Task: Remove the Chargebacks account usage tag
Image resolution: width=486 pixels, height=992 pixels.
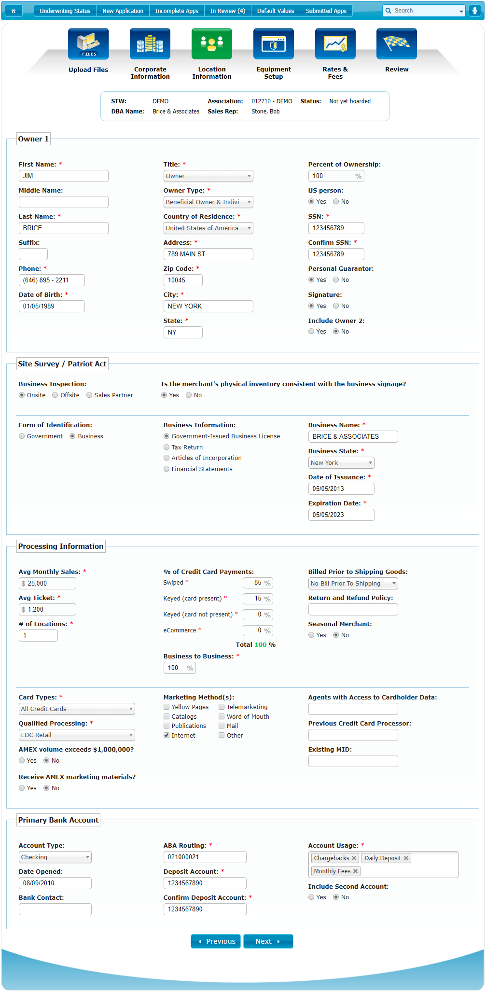Action: point(354,858)
